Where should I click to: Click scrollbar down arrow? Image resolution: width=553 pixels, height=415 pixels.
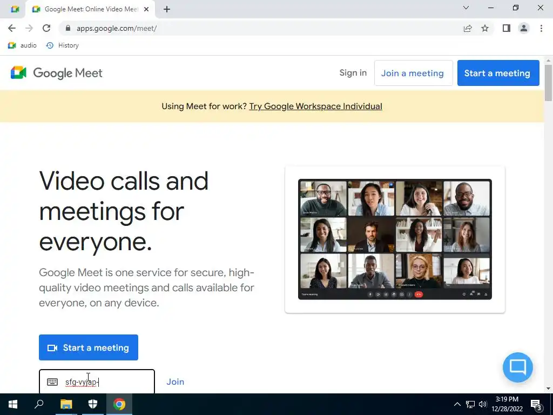548,389
